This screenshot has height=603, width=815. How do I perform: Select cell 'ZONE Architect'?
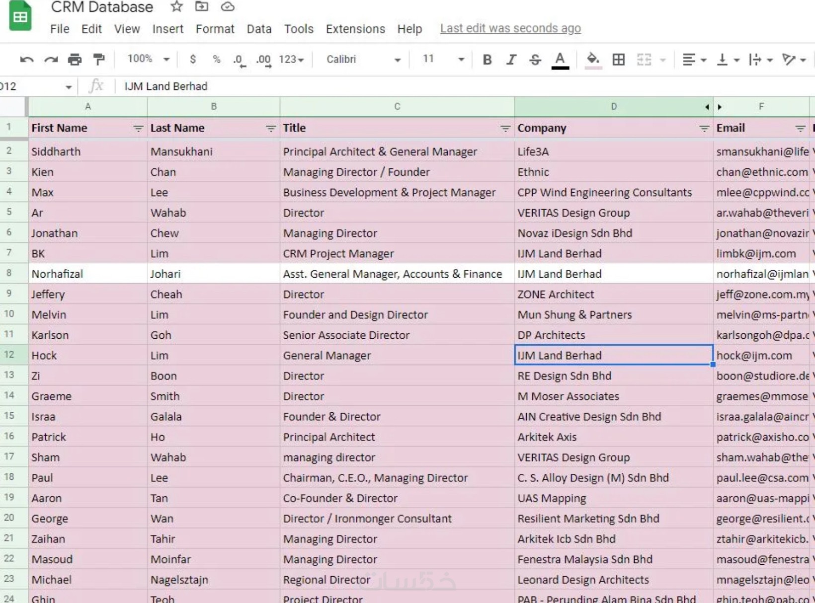[614, 294]
